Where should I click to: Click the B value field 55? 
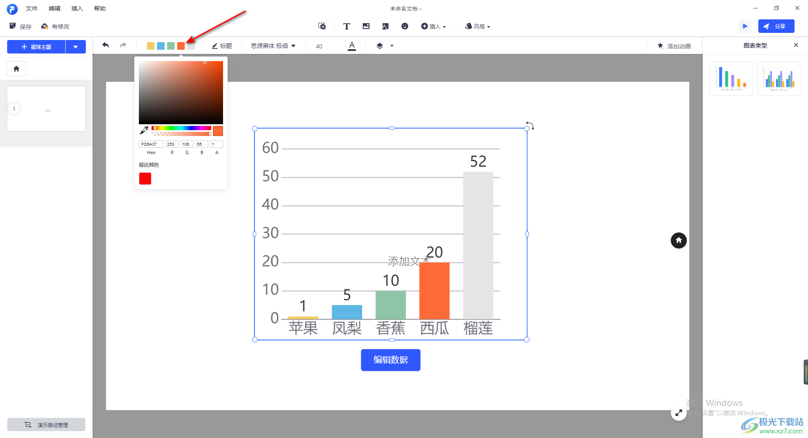tap(202, 144)
